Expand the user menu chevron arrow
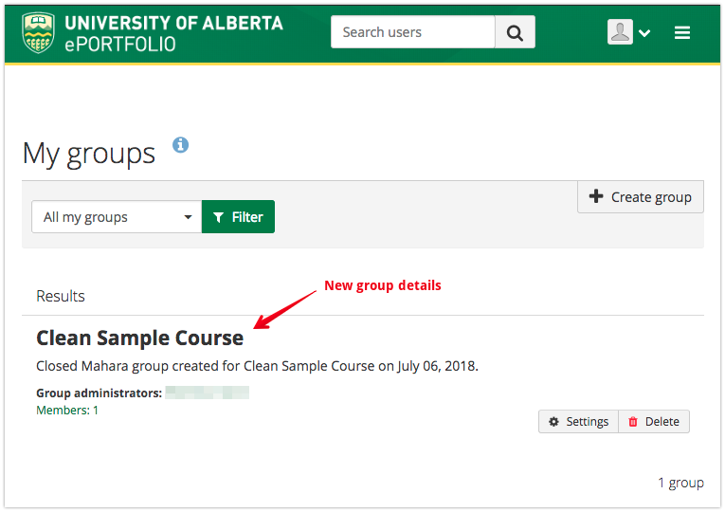The width and height of the screenshot is (725, 512). (645, 33)
